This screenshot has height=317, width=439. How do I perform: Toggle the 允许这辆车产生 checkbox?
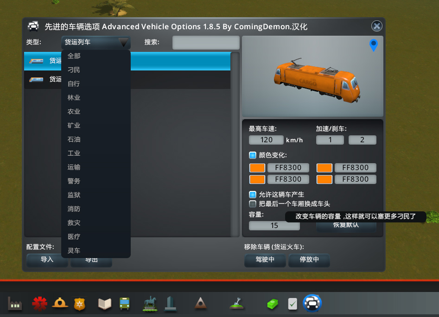tap(253, 195)
